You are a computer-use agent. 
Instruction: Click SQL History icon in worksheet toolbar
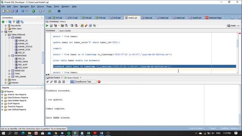(x=90, y=26)
